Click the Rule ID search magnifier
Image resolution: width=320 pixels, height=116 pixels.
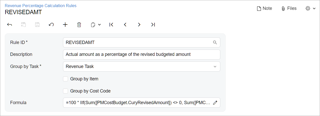click(x=215, y=42)
